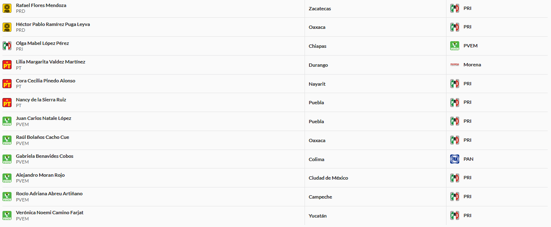Select the Nayarit state cell

[x=317, y=84]
